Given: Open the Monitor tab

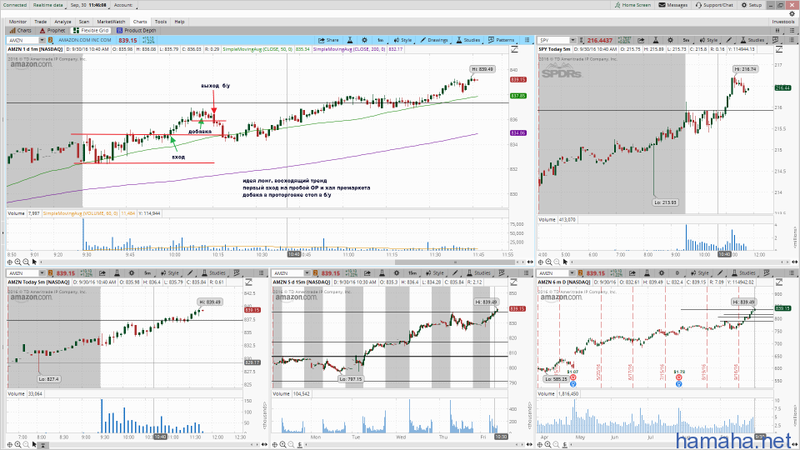Looking at the screenshot, I should point(17,22).
